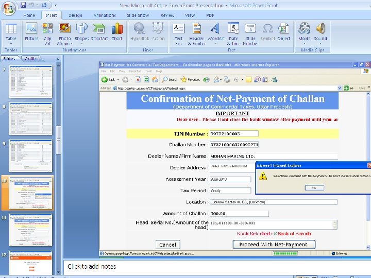Click the Amount of Challan field

tap(239, 214)
